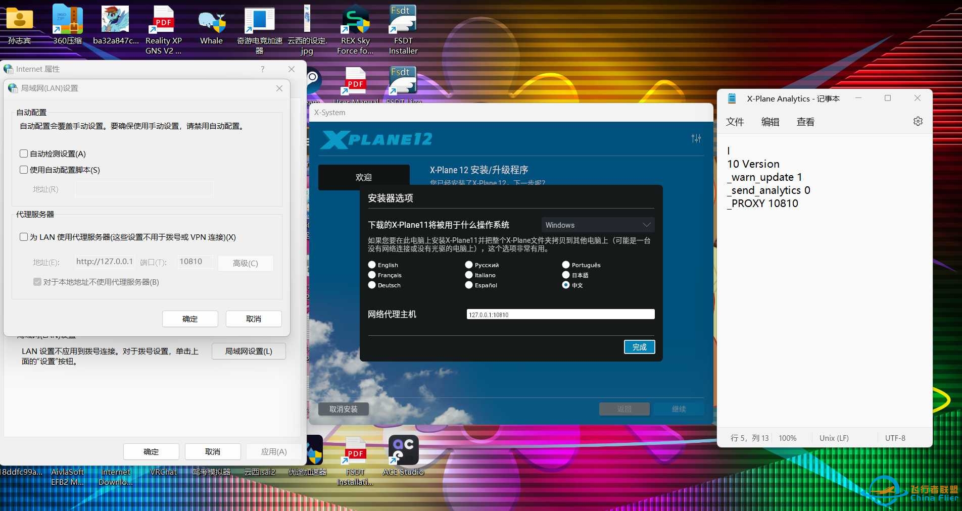Launch ACE Studio desktop shortcut

coord(403,455)
